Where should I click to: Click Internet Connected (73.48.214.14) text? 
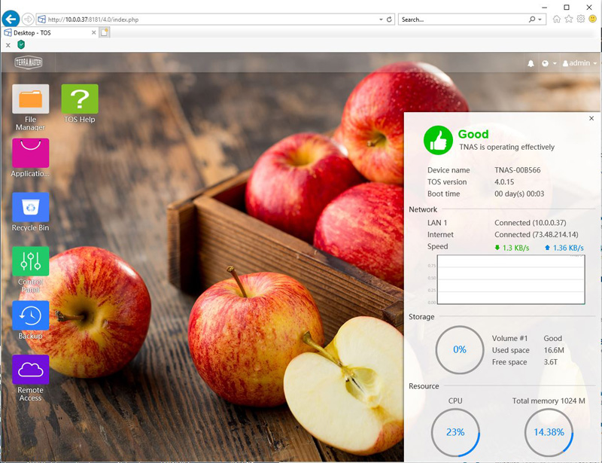coord(537,235)
